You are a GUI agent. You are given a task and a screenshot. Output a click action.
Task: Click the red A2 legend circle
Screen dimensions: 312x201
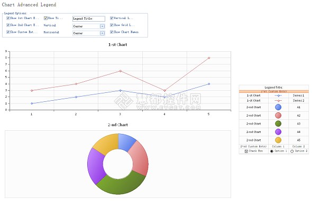click(278, 116)
